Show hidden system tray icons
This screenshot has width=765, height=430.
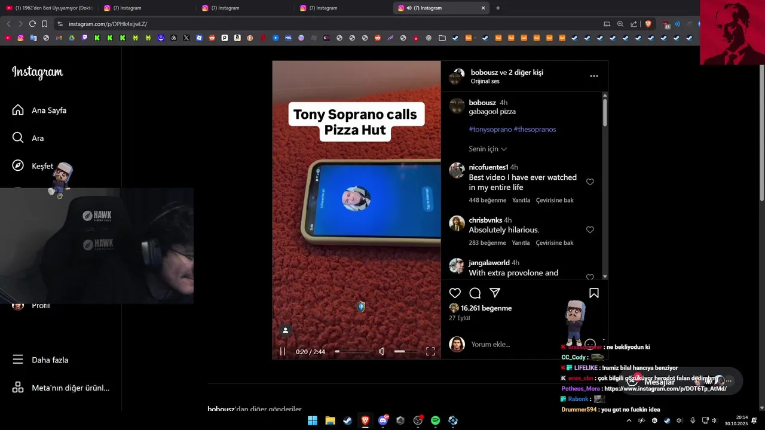629,420
